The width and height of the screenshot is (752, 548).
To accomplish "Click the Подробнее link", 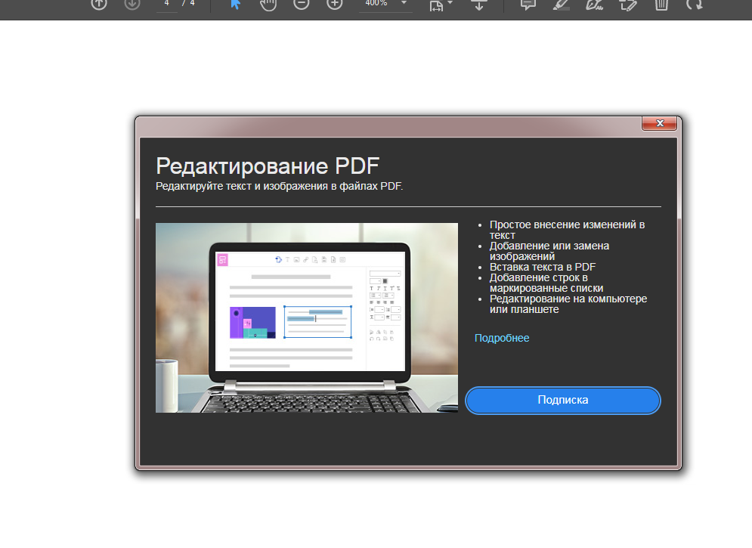I will coord(502,338).
